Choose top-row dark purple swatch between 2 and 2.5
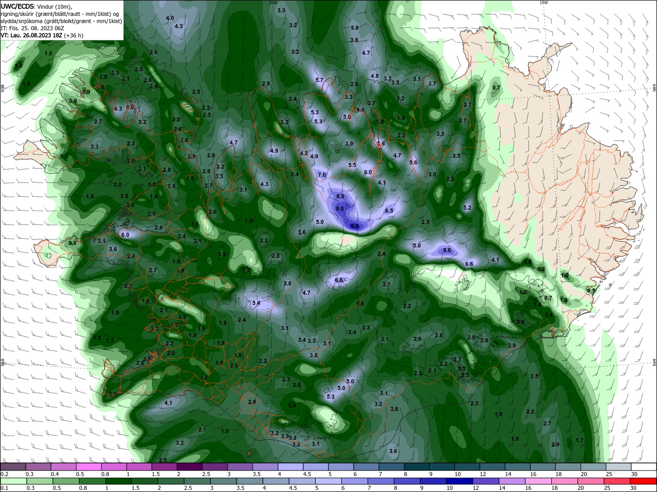This screenshot has width=657, height=492. (x=189, y=466)
